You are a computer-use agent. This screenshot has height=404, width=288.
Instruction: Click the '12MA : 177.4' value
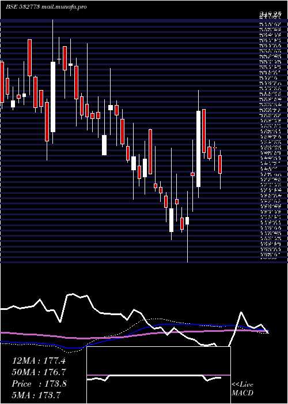click(x=39, y=361)
